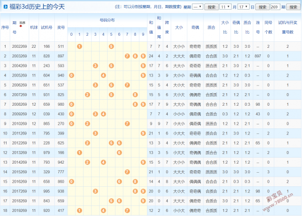Select the 试机与开奖重号数 column header

click(x=287, y=27)
